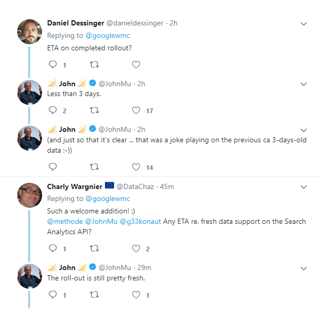This screenshot has width=319, height=309.
Task: Reply to "roll-out is still pretty fresh" tweet
Action: 52,294
